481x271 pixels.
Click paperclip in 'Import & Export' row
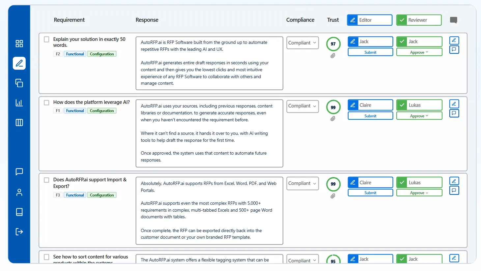point(333,196)
